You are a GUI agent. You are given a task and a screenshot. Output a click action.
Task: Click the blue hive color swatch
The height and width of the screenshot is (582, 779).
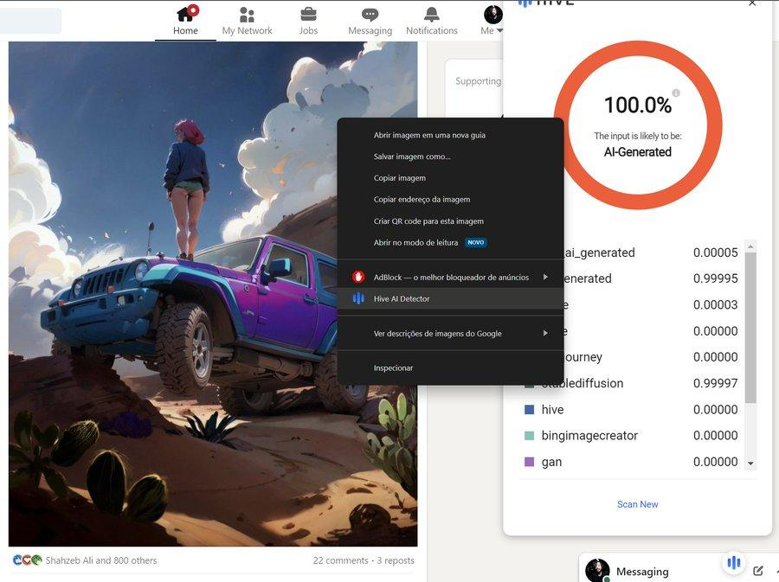coord(530,409)
